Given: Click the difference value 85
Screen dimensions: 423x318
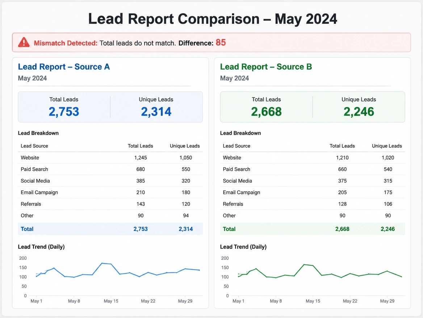Looking at the screenshot, I should 221,43.
